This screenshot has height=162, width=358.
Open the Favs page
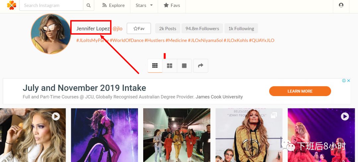172,5
